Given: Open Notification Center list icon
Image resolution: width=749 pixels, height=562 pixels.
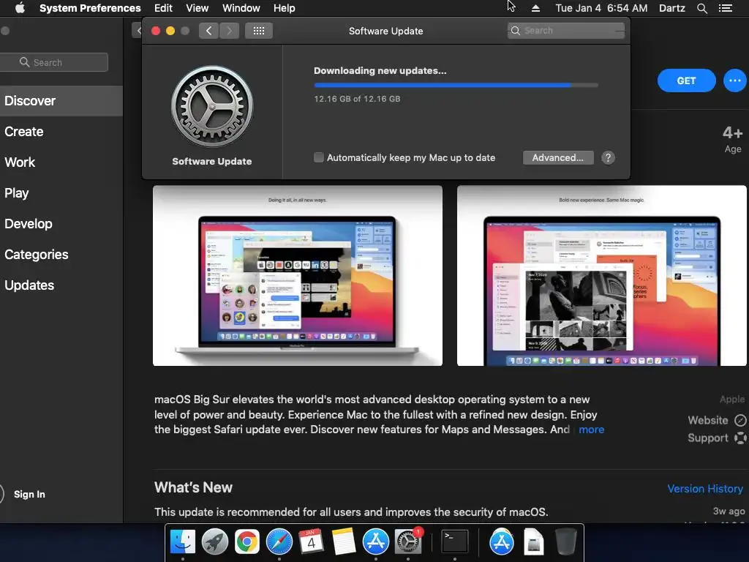Looking at the screenshot, I should 725,8.
